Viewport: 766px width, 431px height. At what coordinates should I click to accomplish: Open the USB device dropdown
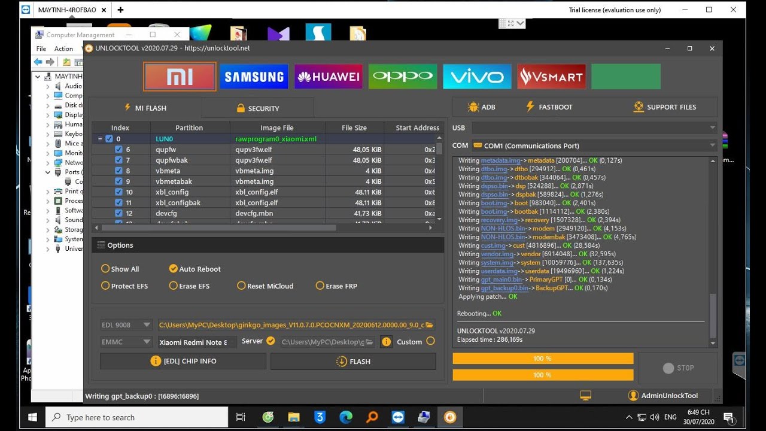click(x=594, y=128)
